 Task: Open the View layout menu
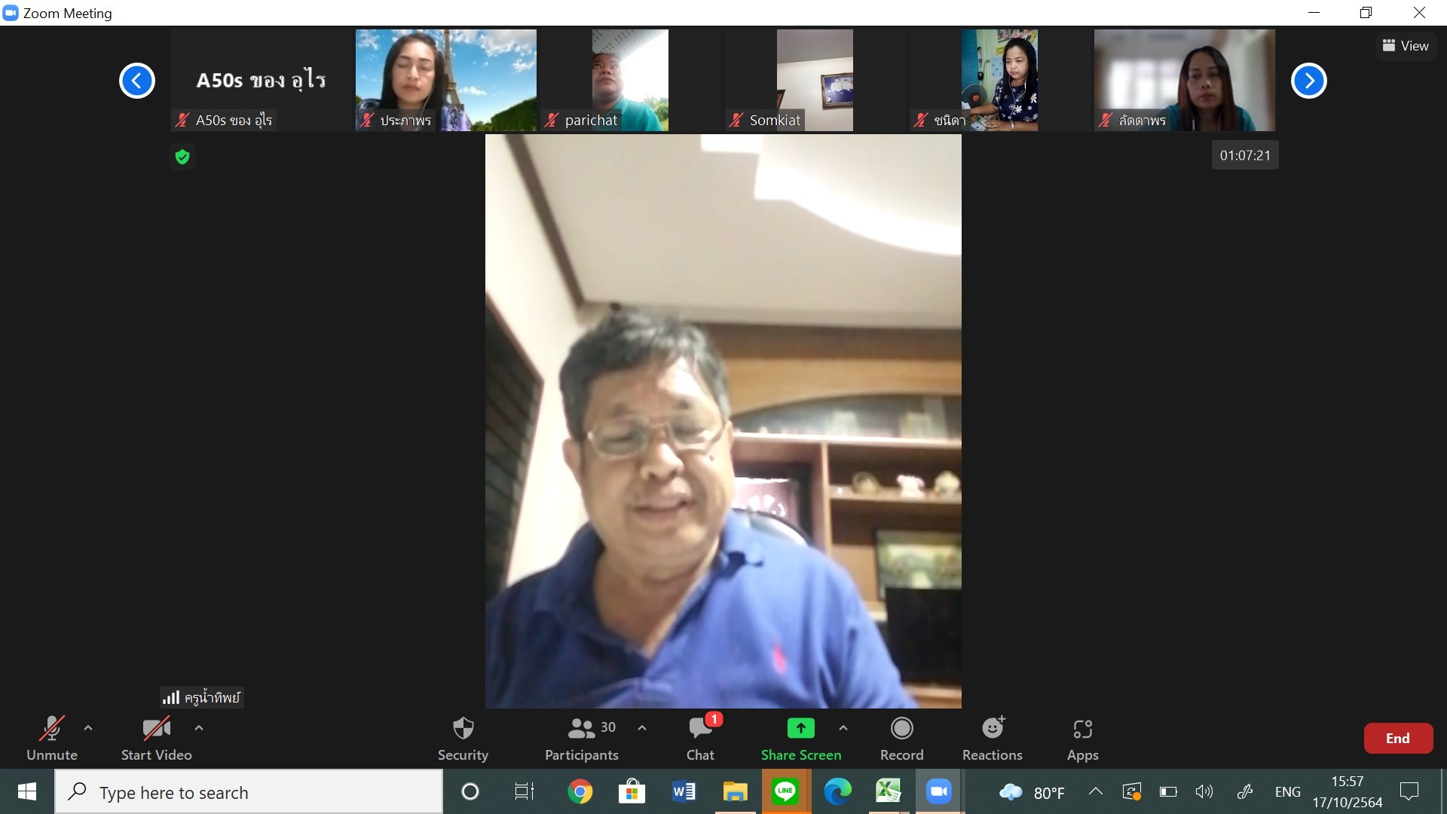[1406, 46]
